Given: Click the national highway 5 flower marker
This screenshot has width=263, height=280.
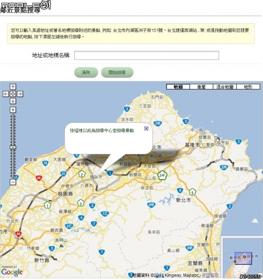Looking at the screenshot, I should pyautogui.click(x=192, y=192).
